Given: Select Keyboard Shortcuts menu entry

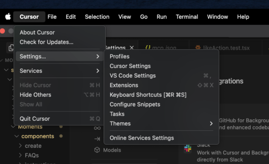Looking at the screenshot, I should click(148, 95).
